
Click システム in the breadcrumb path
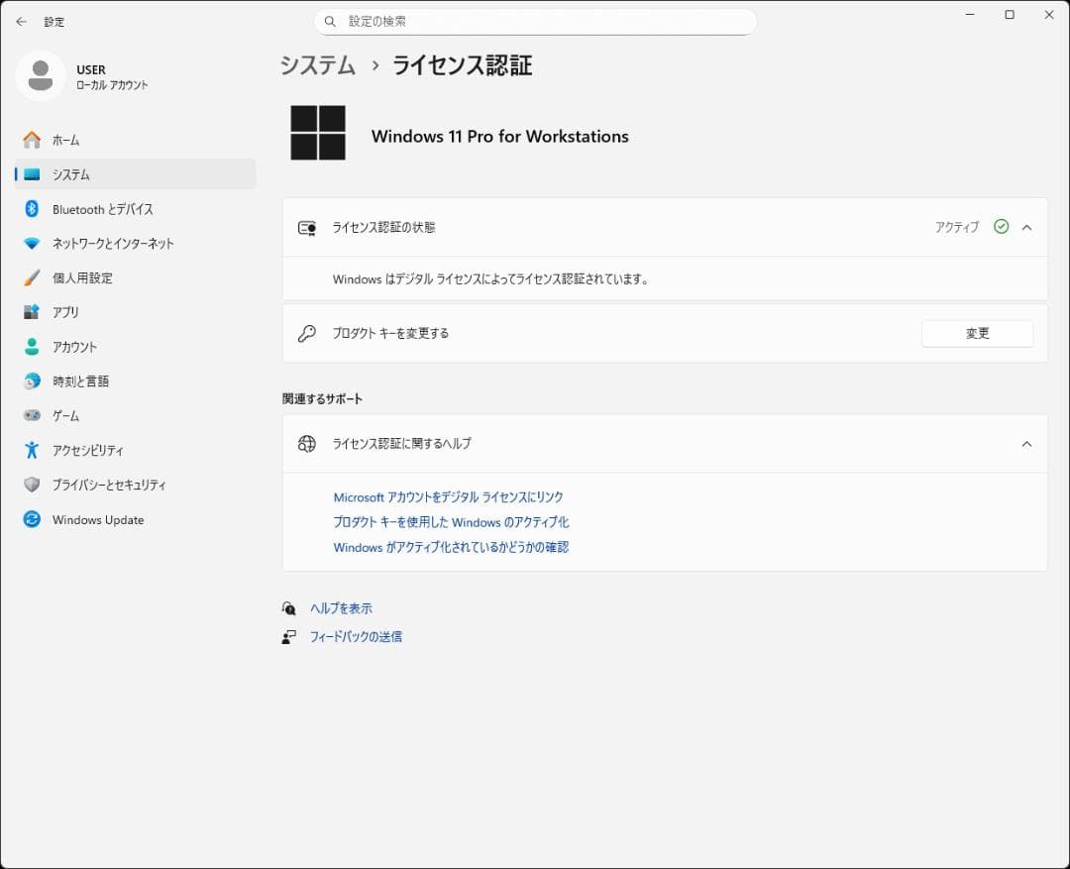(x=317, y=65)
